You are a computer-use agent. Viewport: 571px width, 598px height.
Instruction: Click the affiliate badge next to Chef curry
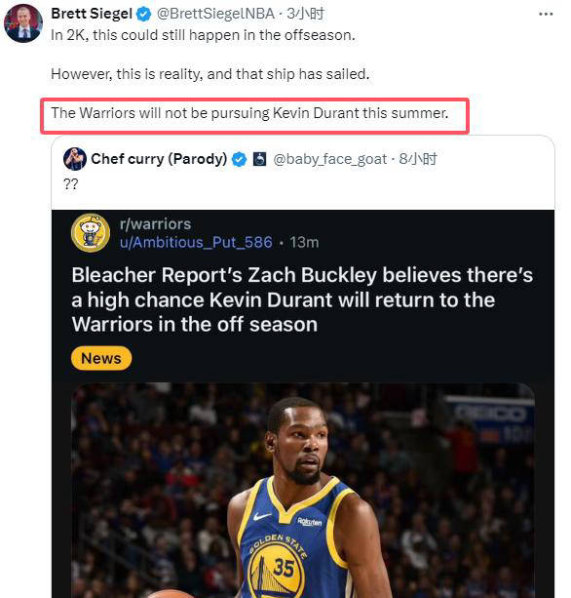(x=260, y=159)
